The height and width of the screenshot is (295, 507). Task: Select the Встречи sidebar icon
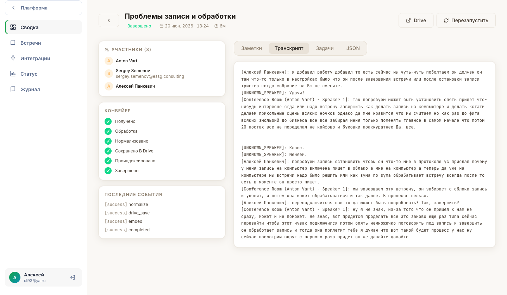tap(13, 43)
